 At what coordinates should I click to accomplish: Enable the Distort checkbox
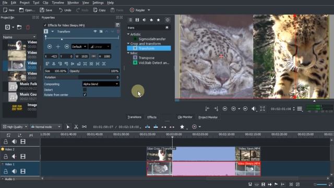[85, 90]
